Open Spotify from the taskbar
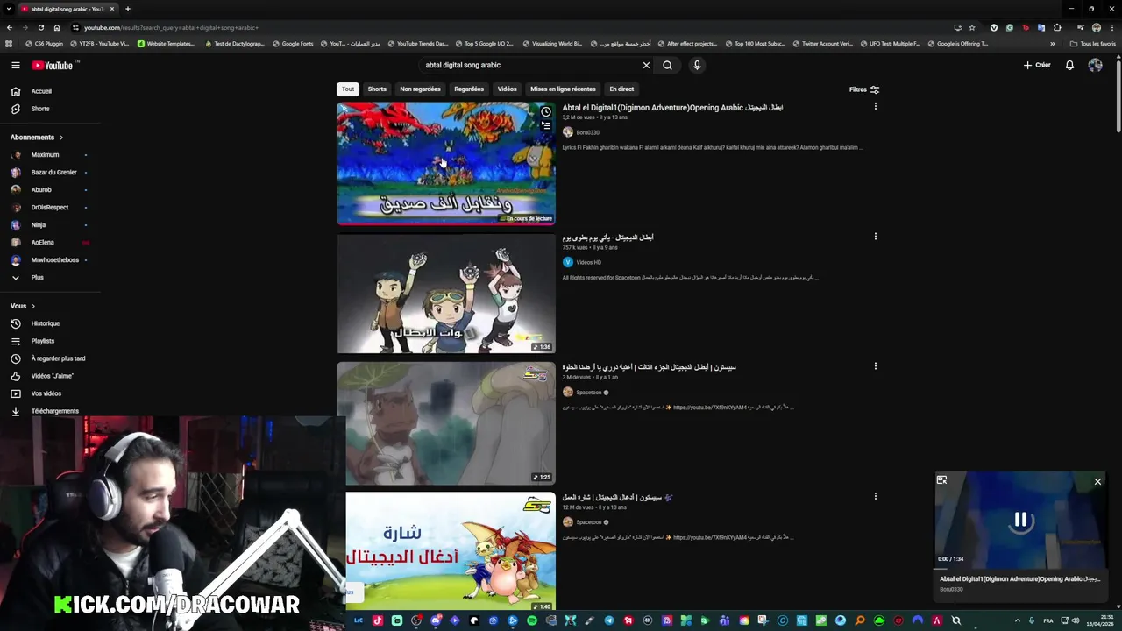 532,620
